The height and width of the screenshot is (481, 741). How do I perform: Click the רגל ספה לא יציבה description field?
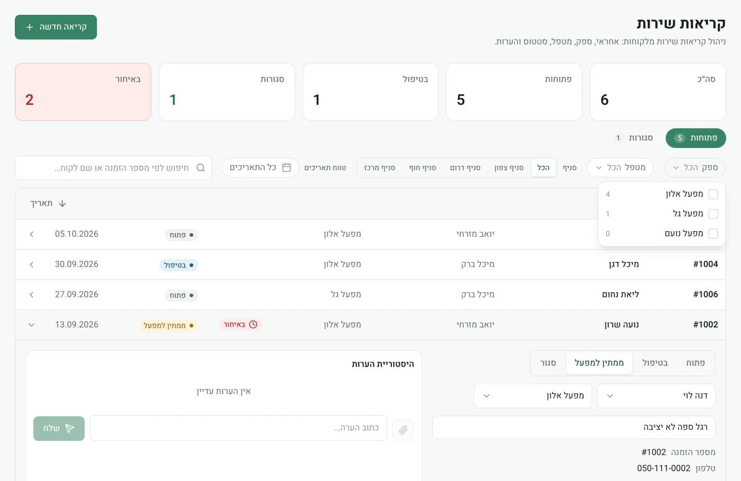(574, 427)
